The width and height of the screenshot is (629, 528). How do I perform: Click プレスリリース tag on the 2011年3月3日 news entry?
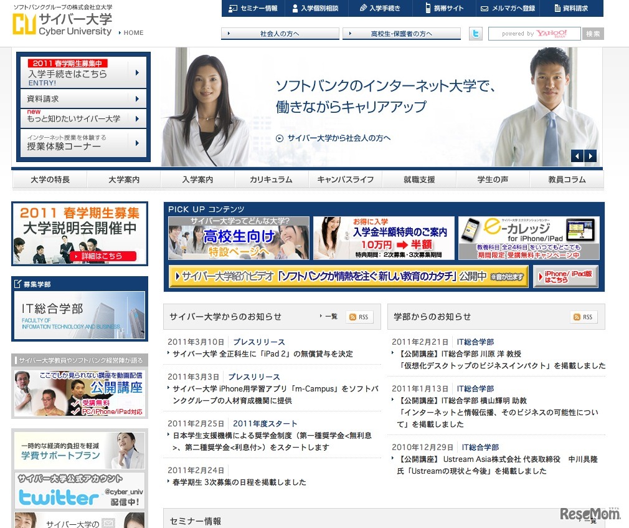254,377
